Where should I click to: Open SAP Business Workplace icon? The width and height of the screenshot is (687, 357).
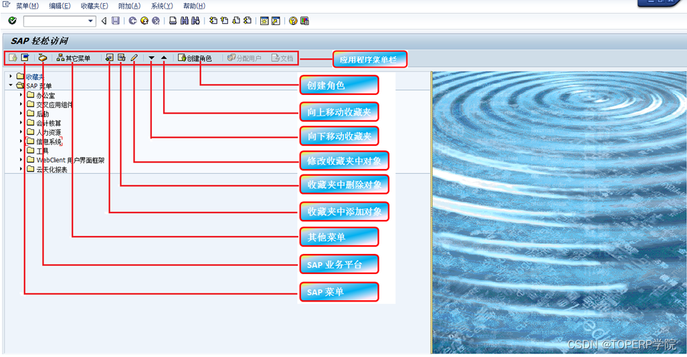click(43, 57)
